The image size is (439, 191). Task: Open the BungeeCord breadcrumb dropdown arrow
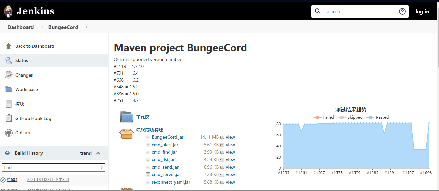86,27
